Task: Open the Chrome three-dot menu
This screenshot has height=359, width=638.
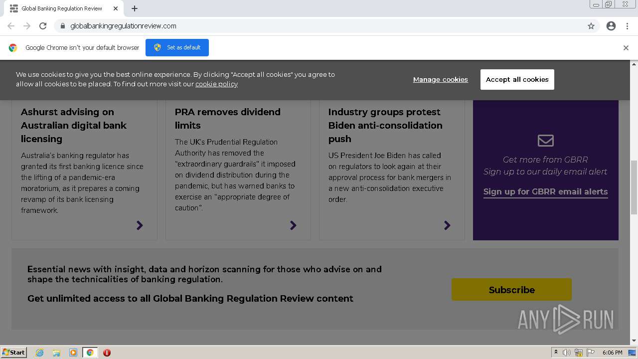Action: tap(627, 26)
